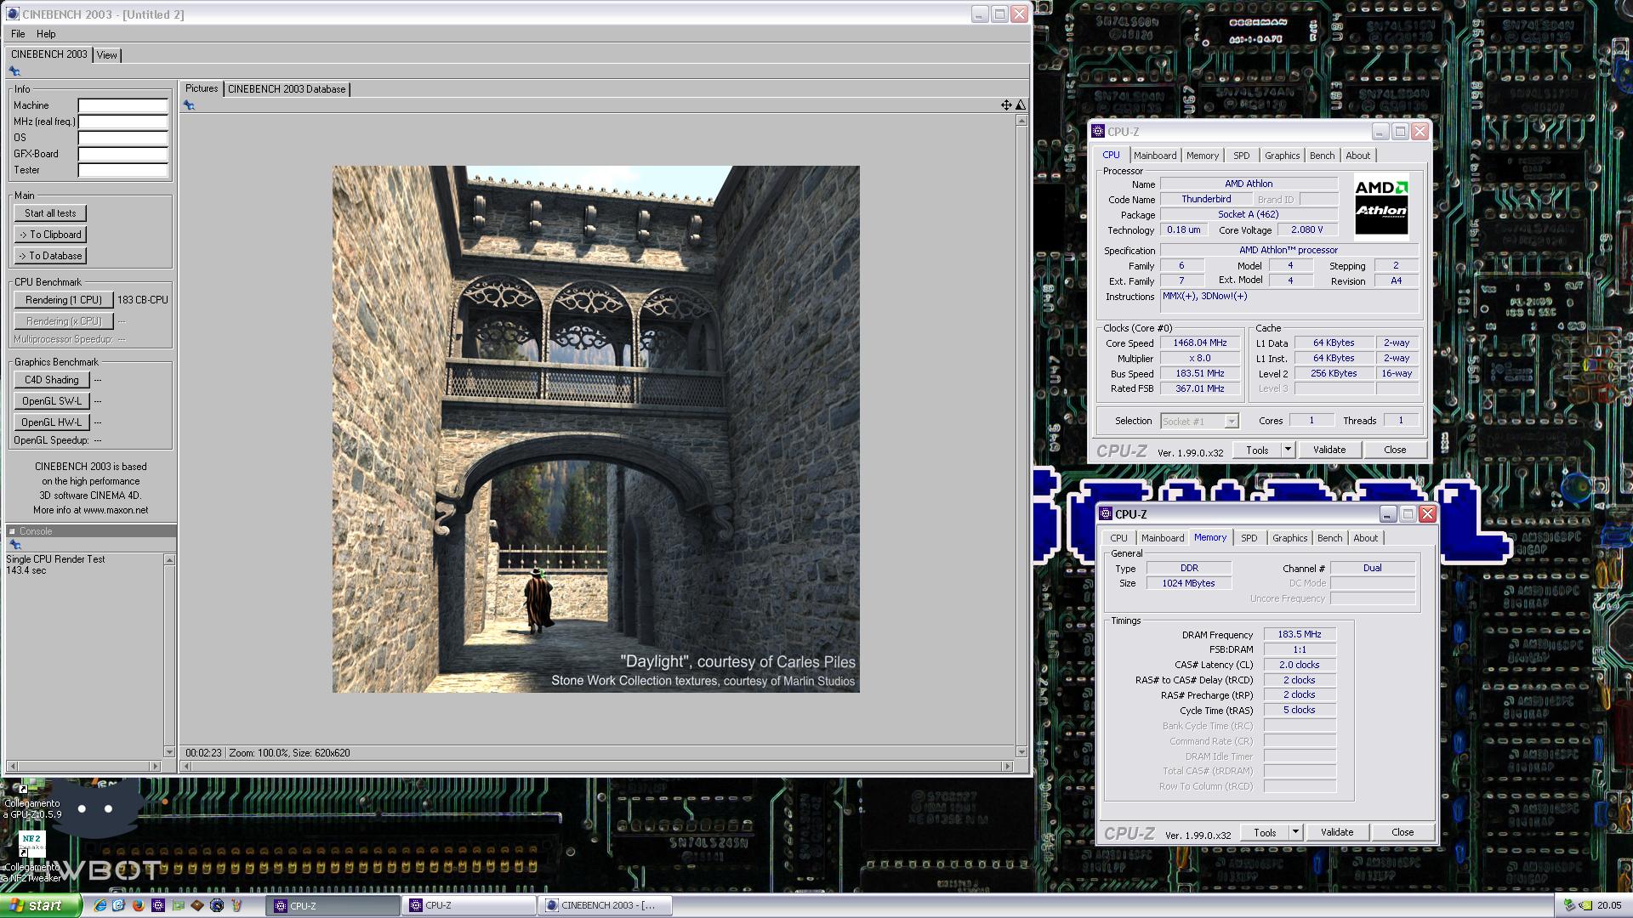Image resolution: width=1633 pixels, height=918 pixels.
Task: Switch to first CPU-Z taskbar window
Action: click(x=333, y=905)
